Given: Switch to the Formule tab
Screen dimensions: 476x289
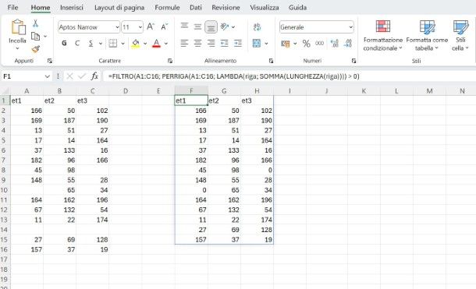Looking at the screenshot, I should point(167,7).
